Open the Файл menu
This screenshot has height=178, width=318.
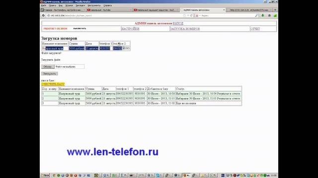coord(44,5)
